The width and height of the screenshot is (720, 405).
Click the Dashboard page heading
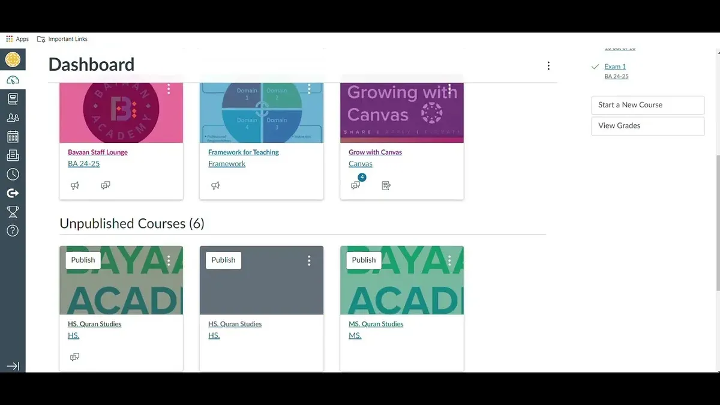point(91,65)
